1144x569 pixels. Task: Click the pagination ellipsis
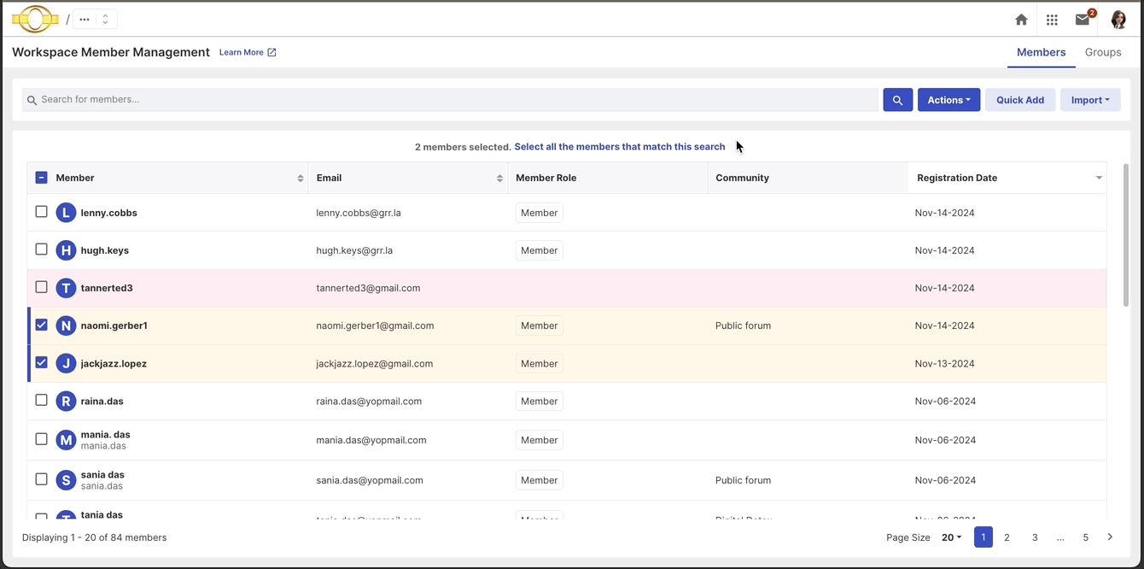coord(1060,537)
